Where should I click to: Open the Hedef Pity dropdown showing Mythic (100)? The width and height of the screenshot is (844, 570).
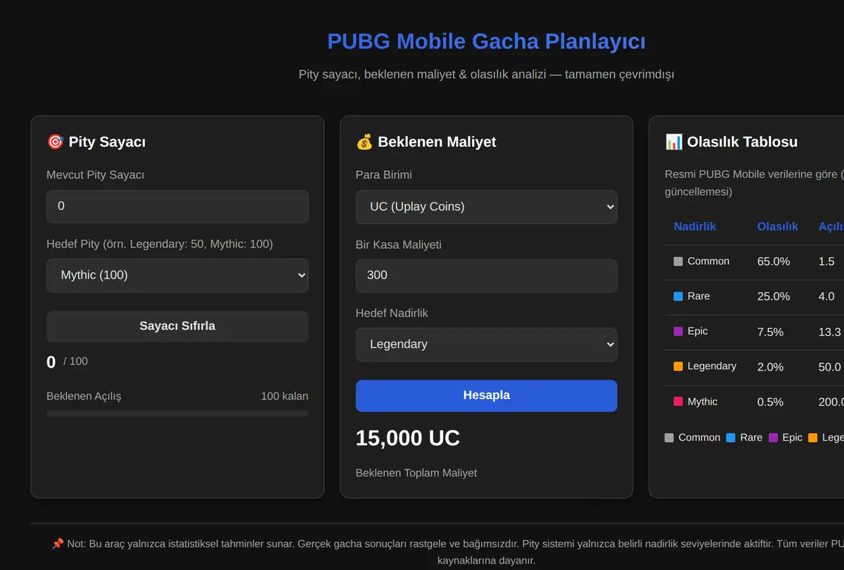point(177,276)
